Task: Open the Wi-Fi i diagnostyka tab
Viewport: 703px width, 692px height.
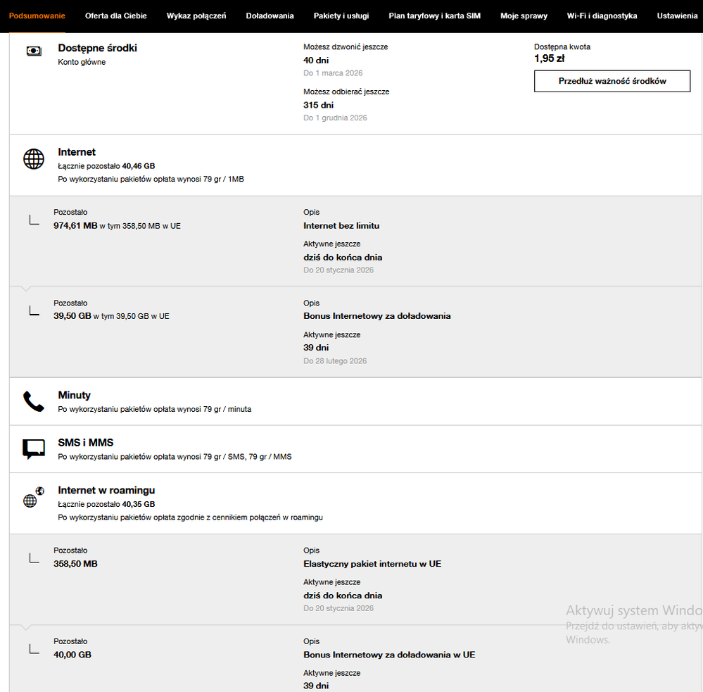Action: tap(602, 15)
